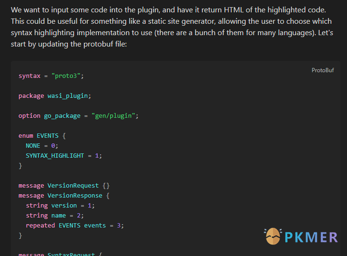
Task: Click the message VersionRequest line
Action: [64, 185]
